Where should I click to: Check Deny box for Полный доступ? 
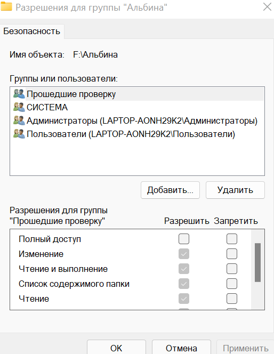point(232,239)
